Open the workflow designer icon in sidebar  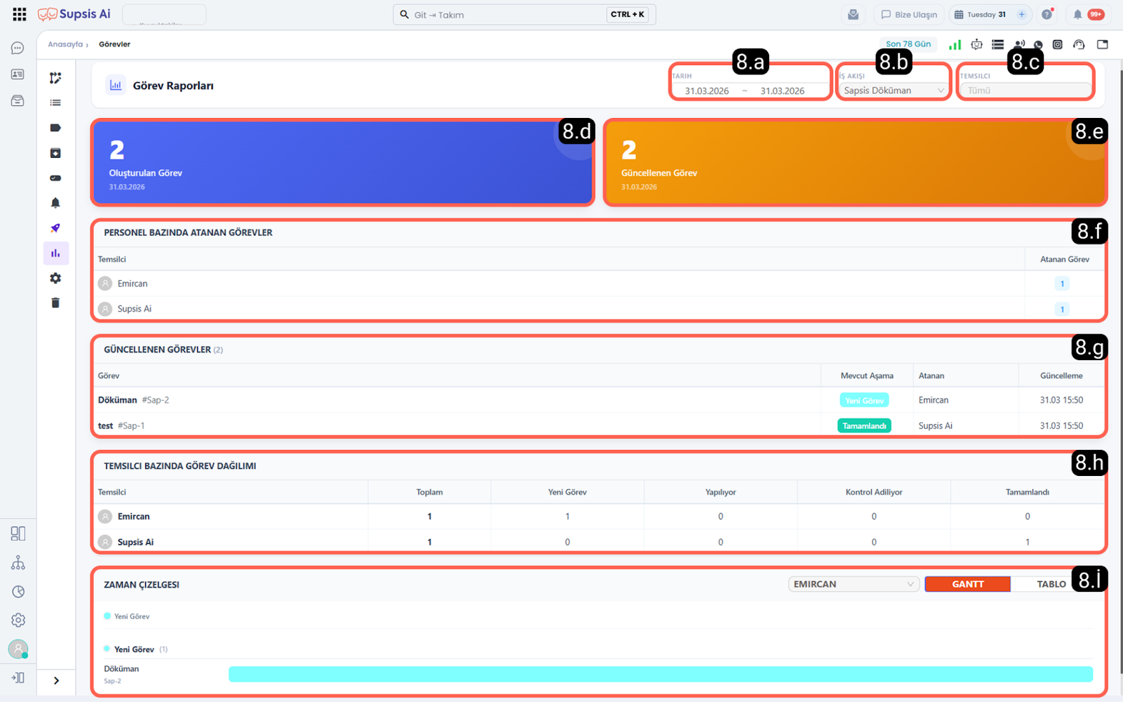(x=55, y=78)
